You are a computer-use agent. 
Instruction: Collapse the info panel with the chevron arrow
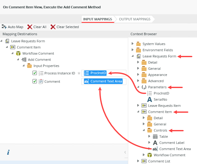[x=125, y=152]
